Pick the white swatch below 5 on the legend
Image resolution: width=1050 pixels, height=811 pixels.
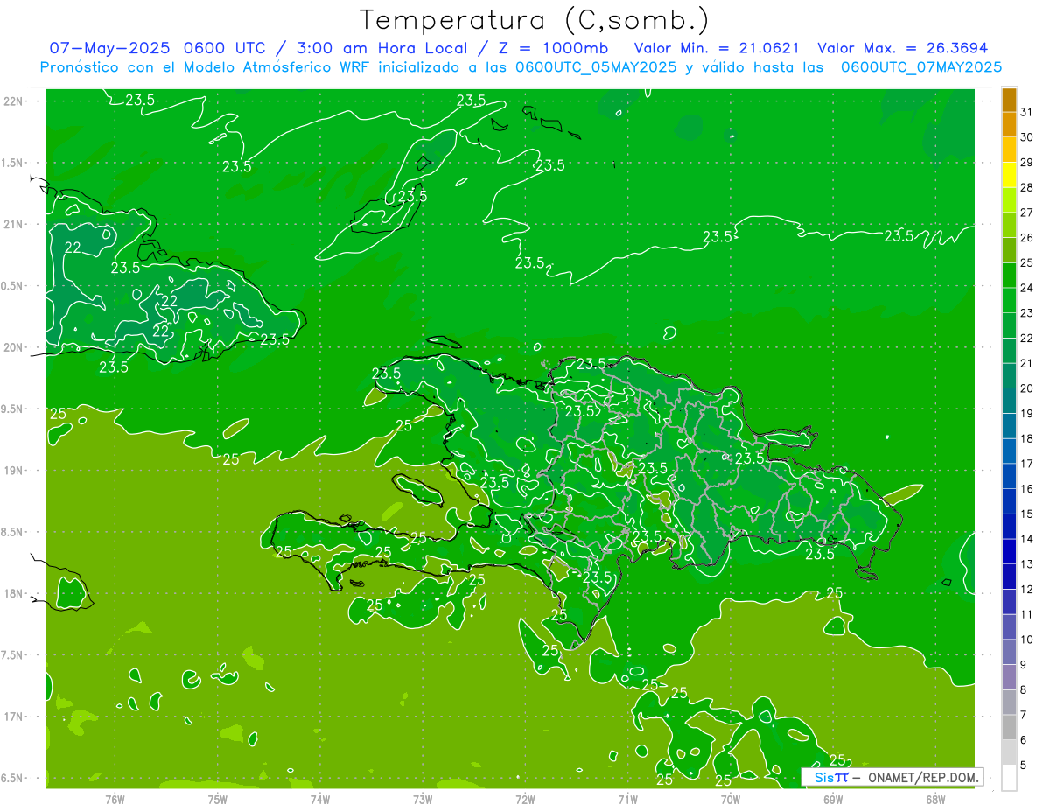pyautogui.click(x=1009, y=778)
